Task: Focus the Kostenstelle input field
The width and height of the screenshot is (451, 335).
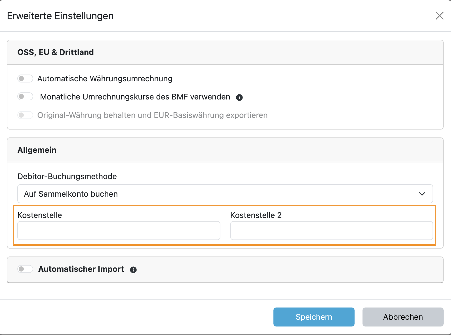Action: click(x=119, y=231)
